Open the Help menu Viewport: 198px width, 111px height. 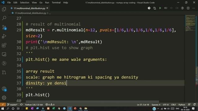coord(66,2)
